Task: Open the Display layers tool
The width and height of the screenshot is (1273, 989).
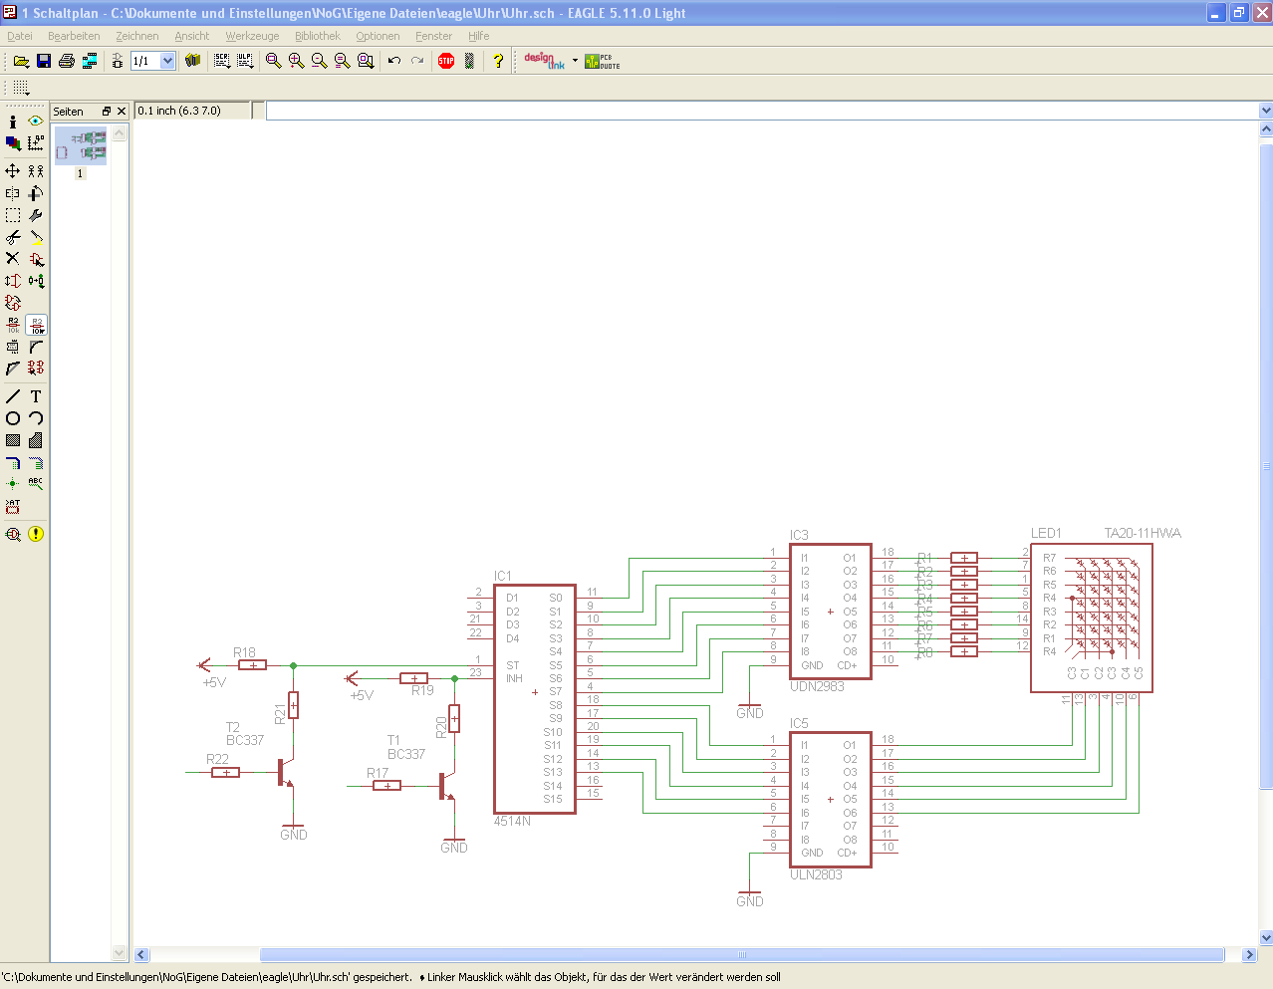Action: [x=13, y=143]
